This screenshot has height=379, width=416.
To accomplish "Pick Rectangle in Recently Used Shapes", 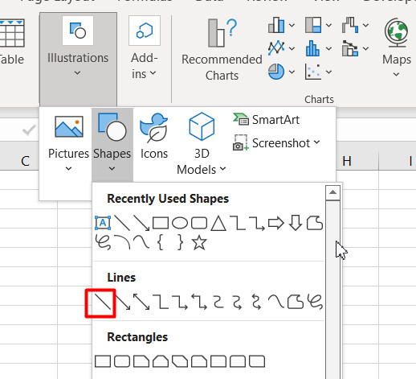I will (x=161, y=223).
